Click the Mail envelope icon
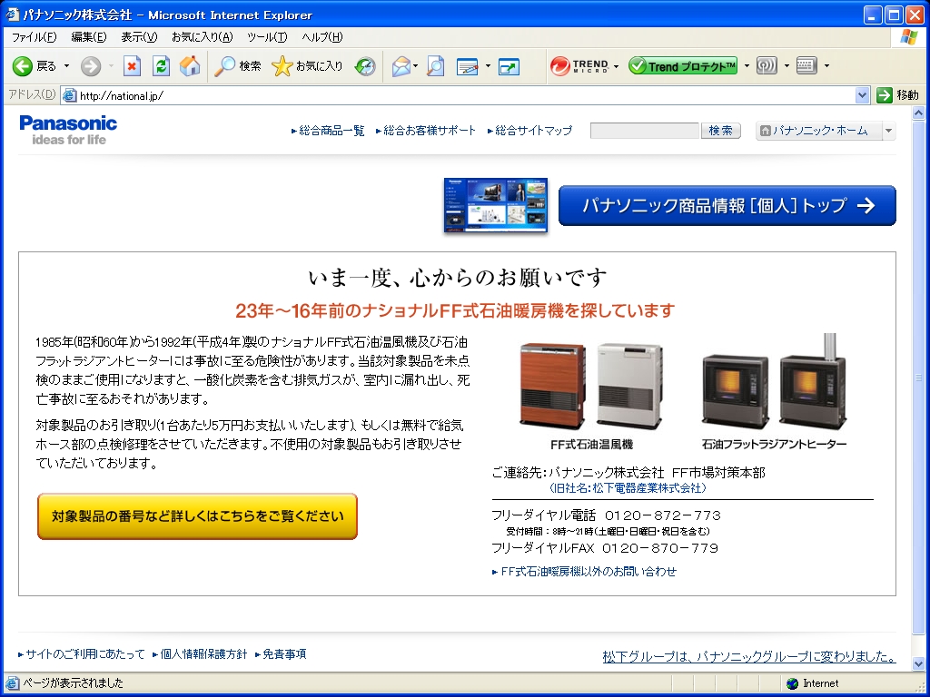 (x=401, y=65)
